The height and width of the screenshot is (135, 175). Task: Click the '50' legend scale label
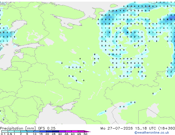coord(85,134)
